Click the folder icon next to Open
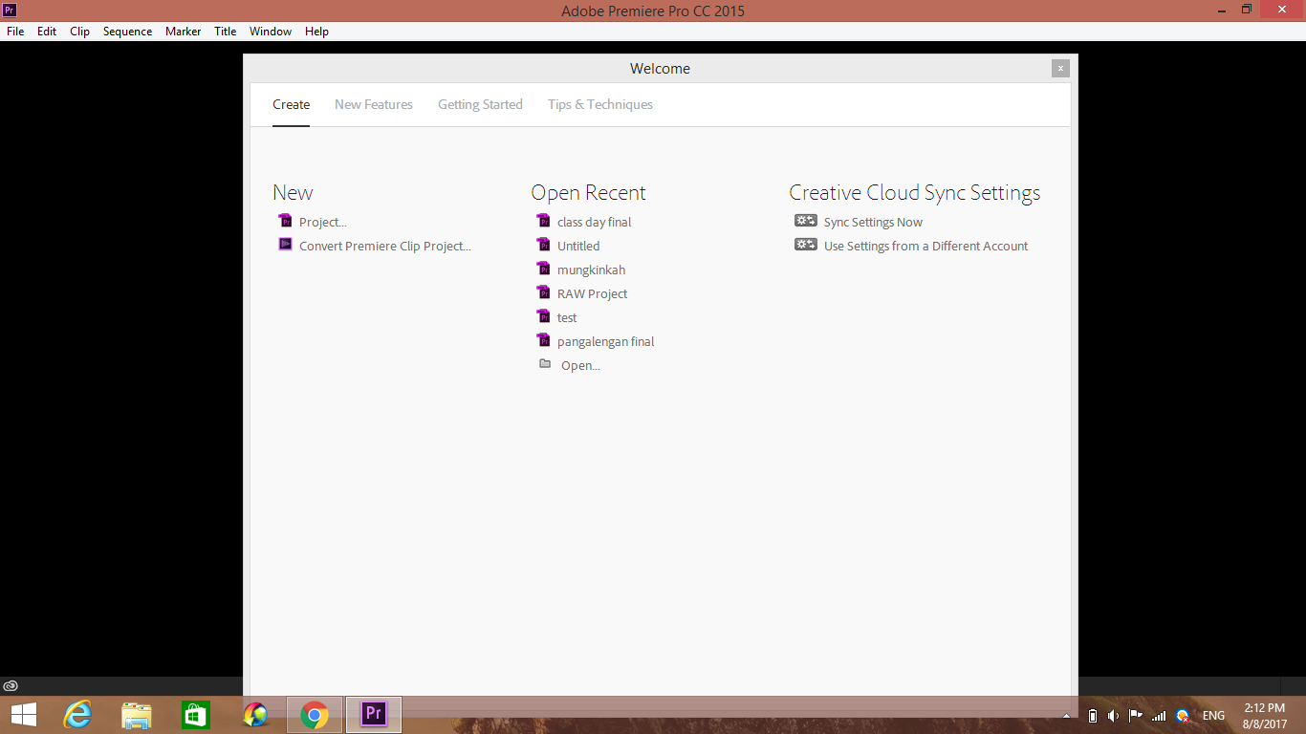The height and width of the screenshot is (734, 1306). click(544, 363)
